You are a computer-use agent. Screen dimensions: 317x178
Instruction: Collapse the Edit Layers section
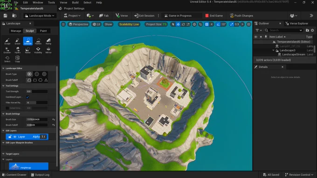[x=3, y=131]
